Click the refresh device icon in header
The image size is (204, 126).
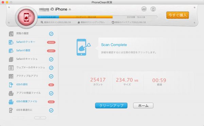144,9
